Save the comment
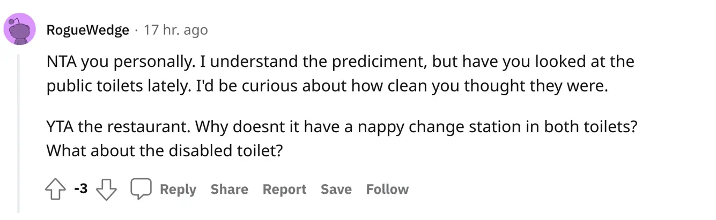 click(336, 189)
